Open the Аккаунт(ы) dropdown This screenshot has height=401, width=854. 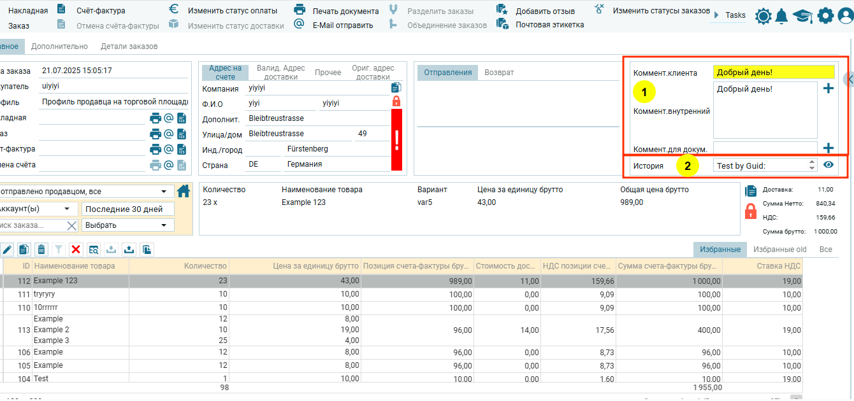(x=37, y=209)
